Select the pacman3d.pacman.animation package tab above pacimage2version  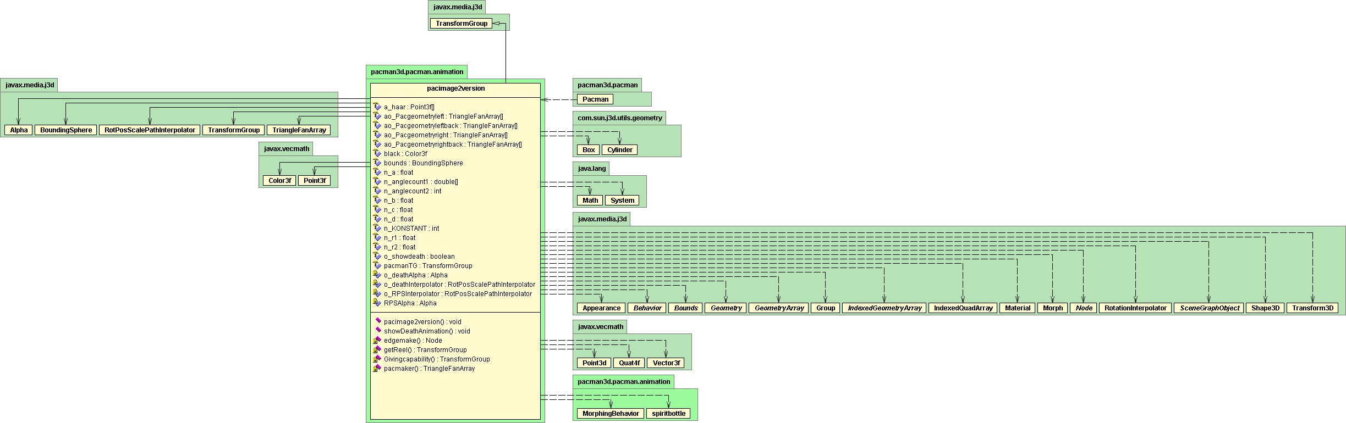[417, 72]
